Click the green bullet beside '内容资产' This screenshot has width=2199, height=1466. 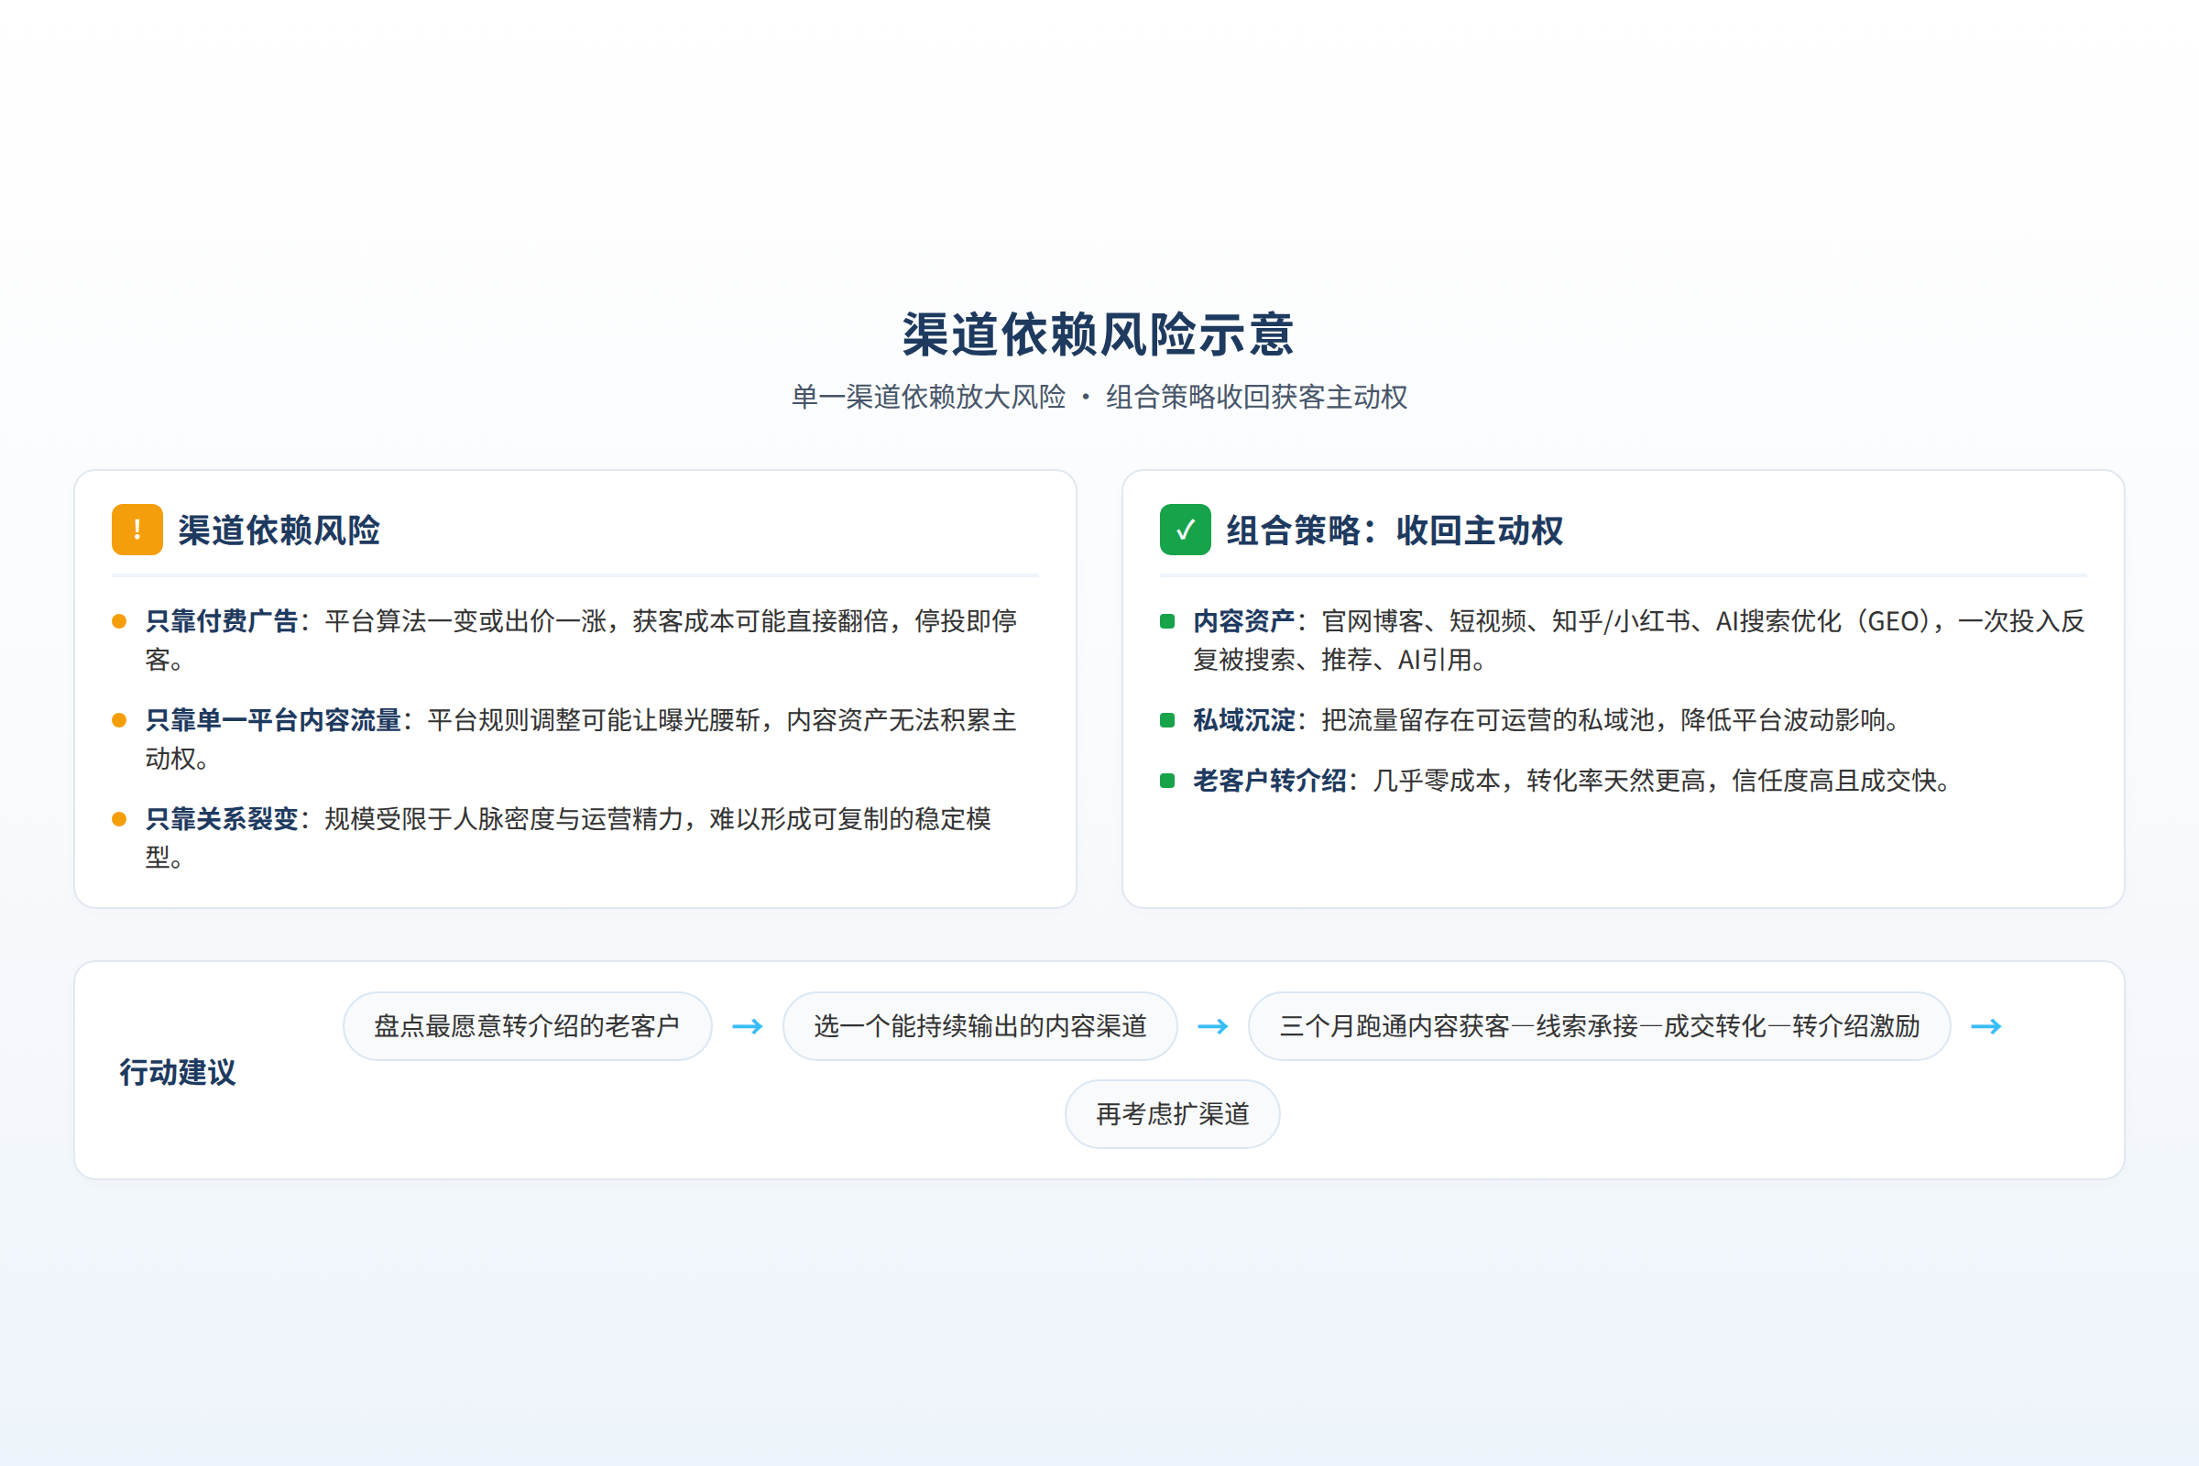point(1166,622)
